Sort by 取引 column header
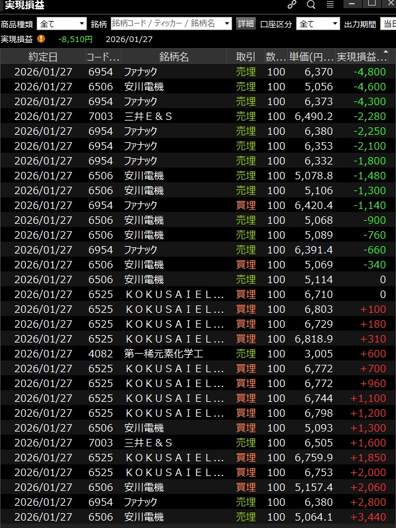Image resolution: width=396 pixels, height=528 pixels. tap(245, 57)
